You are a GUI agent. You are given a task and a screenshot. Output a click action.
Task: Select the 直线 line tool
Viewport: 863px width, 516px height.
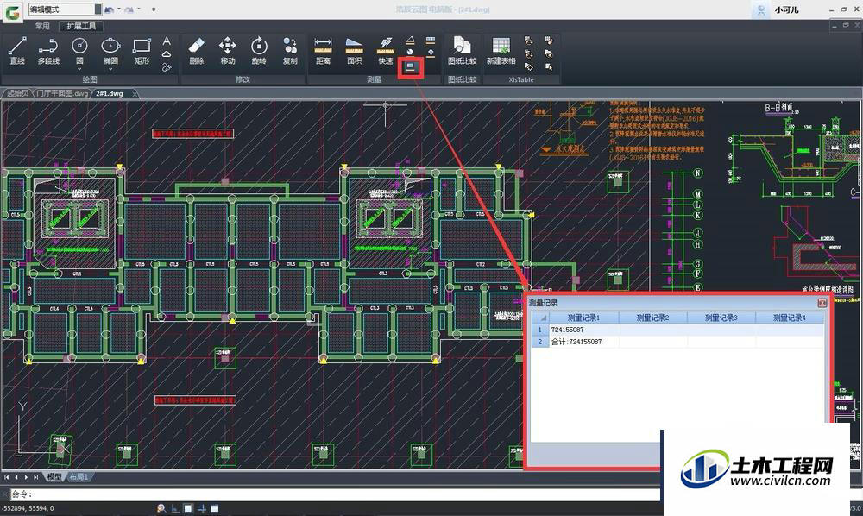click(x=17, y=51)
